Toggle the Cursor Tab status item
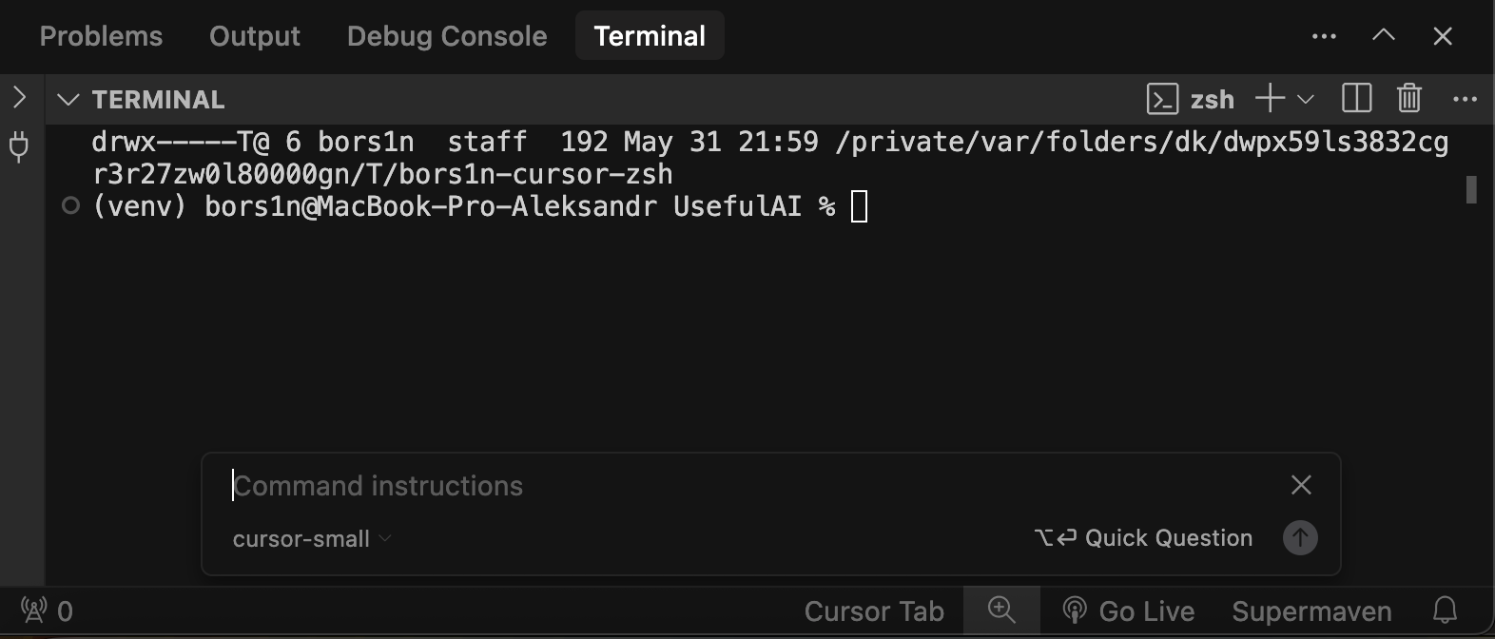 [x=874, y=610]
